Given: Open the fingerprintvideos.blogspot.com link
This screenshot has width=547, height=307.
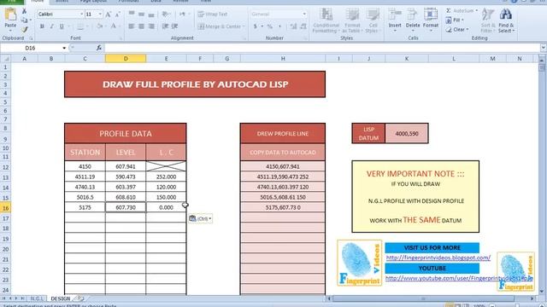Looking at the screenshot, I should (438, 258).
